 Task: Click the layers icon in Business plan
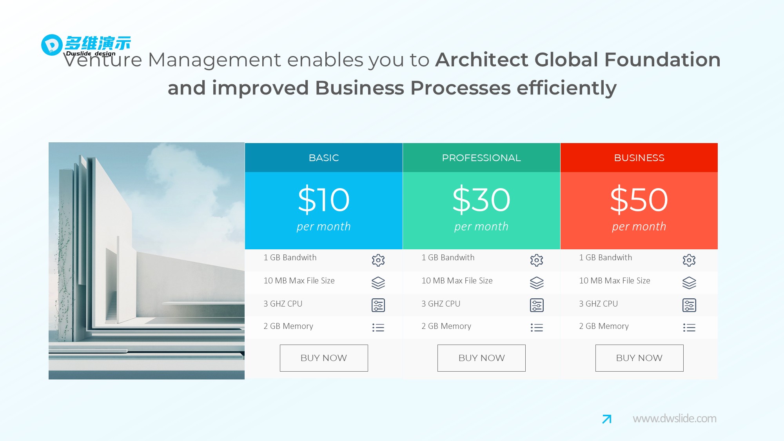click(x=689, y=283)
